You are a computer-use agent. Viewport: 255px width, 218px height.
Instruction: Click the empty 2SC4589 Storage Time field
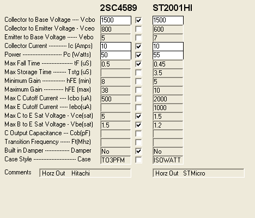pyautogui.click(x=116, y=72)
